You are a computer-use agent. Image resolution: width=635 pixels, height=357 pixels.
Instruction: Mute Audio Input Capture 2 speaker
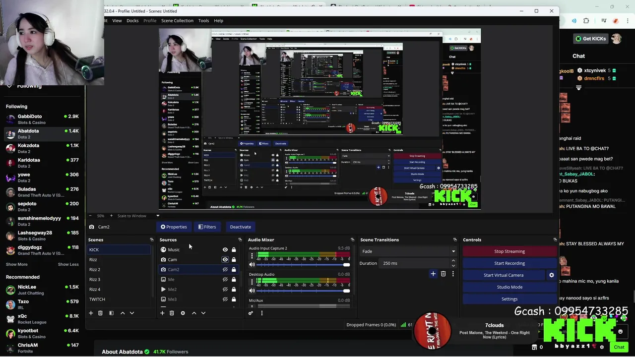tap(252, 265)
